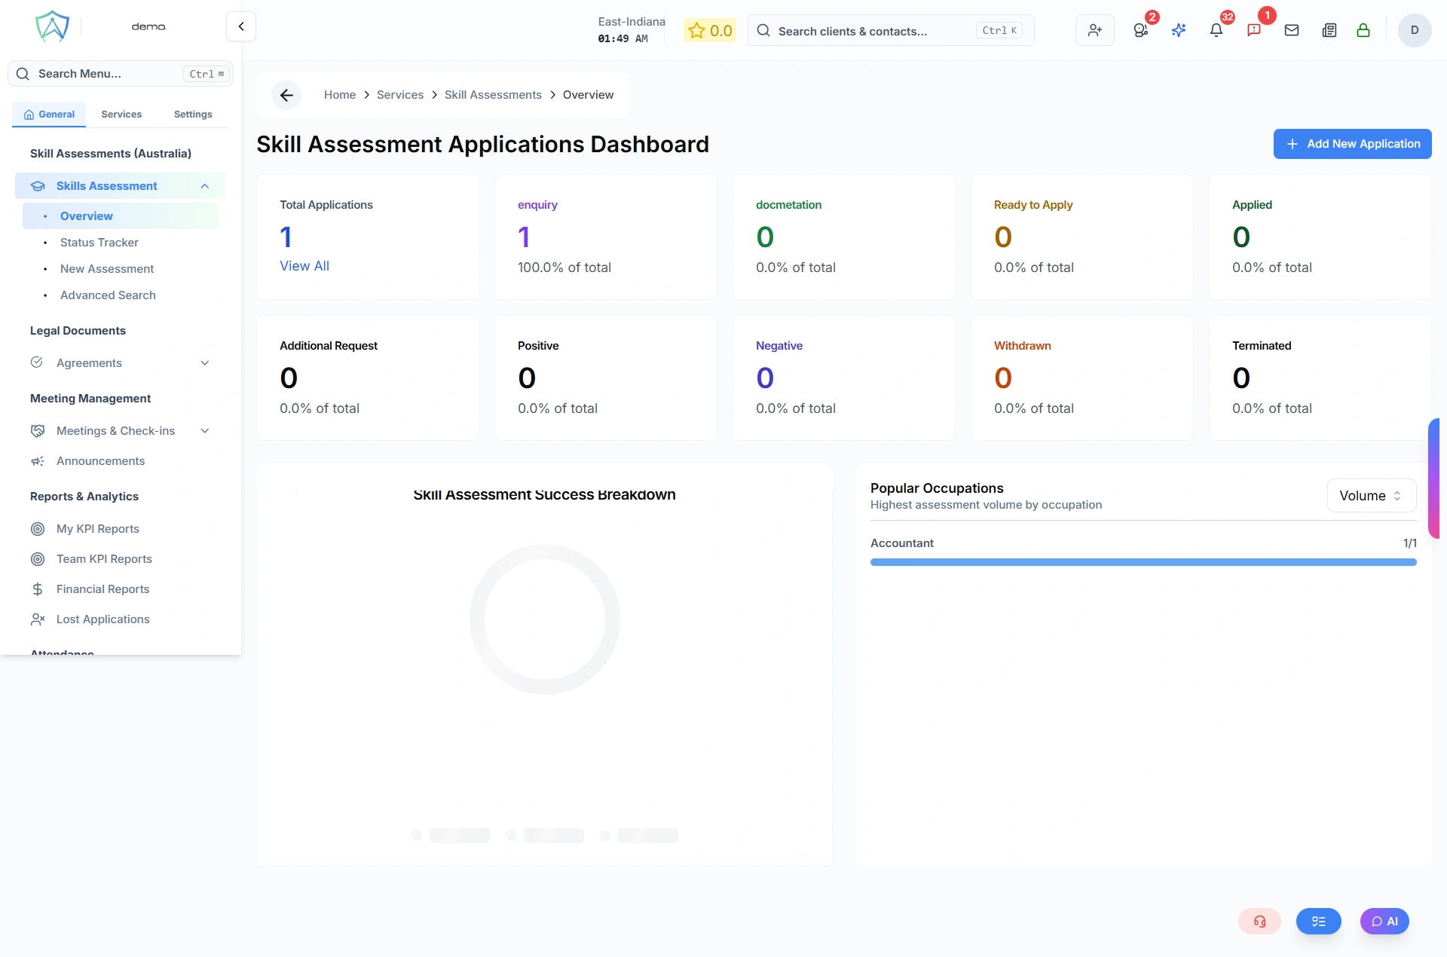Click the View All link
The width and height of the screenshot is (1447, 957).
point(304,266)
